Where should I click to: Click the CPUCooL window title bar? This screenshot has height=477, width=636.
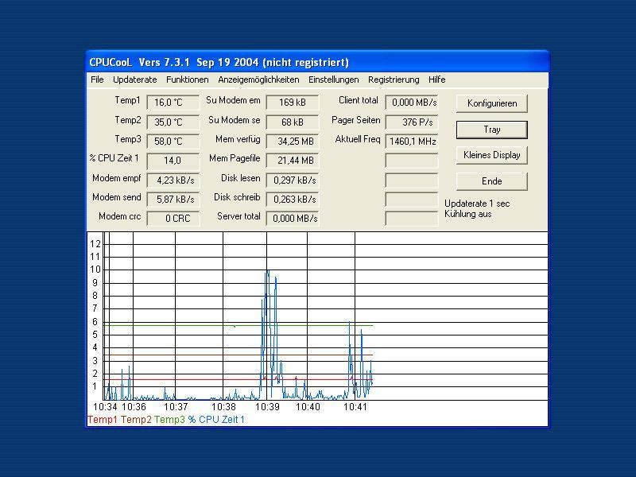coord(317,62)
